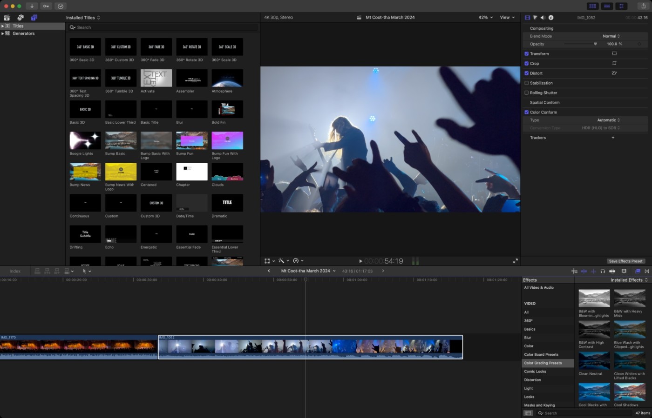The image size is (652, 418).
Task: Open the Keyword Editor key icon
Action: tap(46, 6)
